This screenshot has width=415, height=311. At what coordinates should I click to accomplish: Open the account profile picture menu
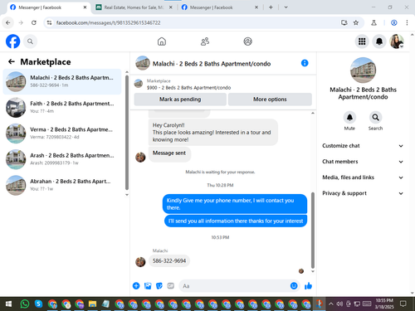[x=397, y=41]
